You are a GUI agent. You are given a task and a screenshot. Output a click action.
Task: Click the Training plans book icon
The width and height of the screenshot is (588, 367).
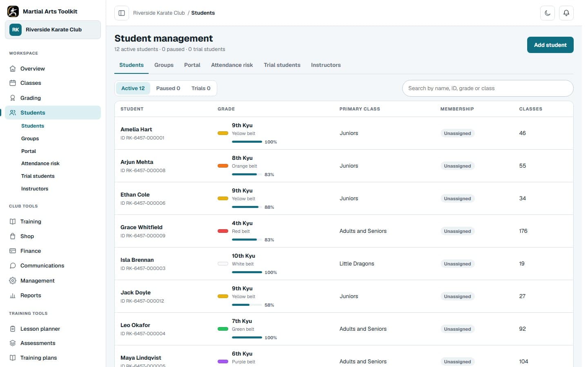[13, 358]
